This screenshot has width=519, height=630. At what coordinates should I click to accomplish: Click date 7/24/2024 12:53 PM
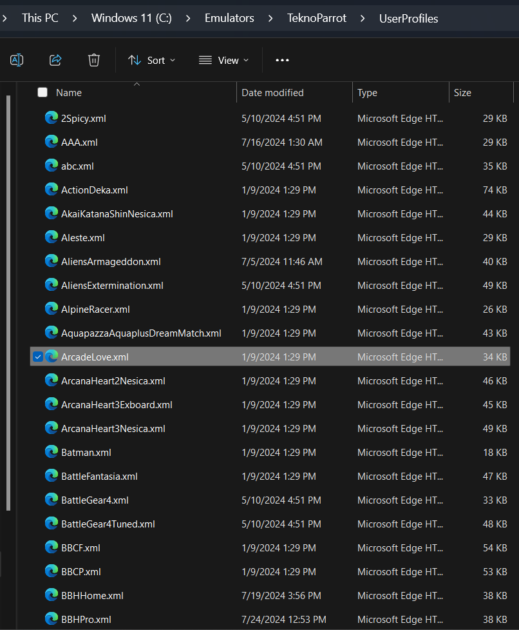click(x=284, y=620)
